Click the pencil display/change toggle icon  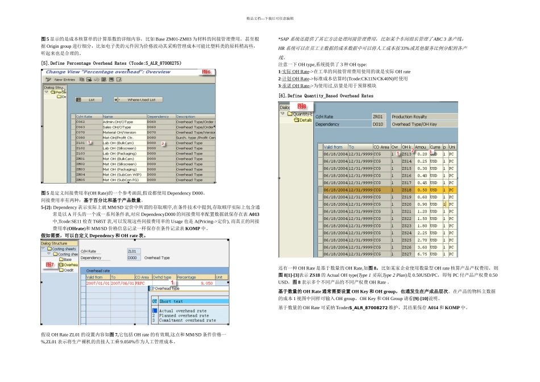pyautogui.click(x=48, y=80)
